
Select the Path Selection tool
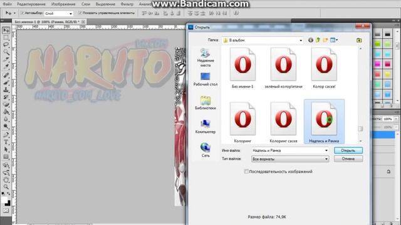click(x=6, y=149)
